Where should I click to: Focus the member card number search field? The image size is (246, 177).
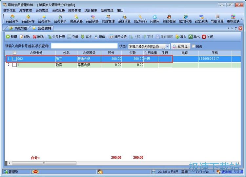pyautogui.click(x=84, y=46)
